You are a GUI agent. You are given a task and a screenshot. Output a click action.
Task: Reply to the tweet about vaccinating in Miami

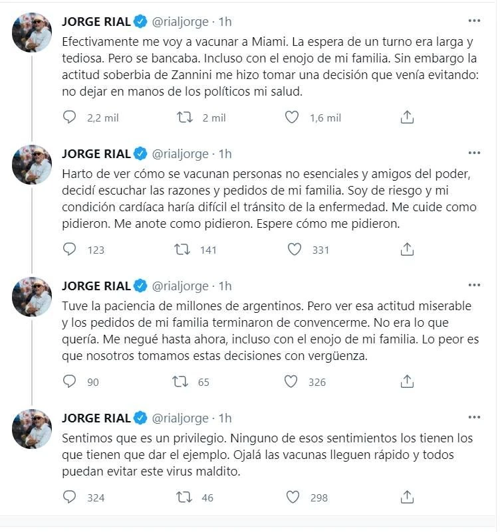point(70,118)
